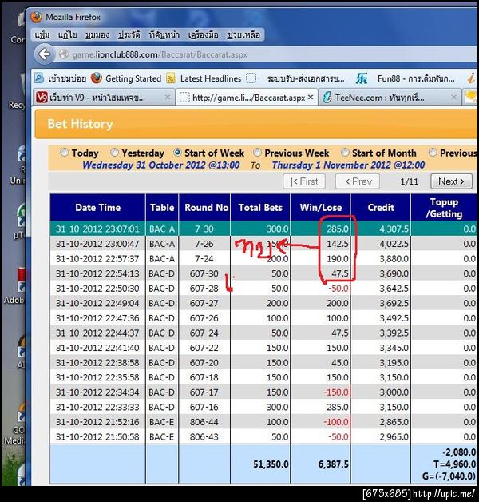Click the Firefox back arrow button
479x502 pixels.
tap(44, 54)
